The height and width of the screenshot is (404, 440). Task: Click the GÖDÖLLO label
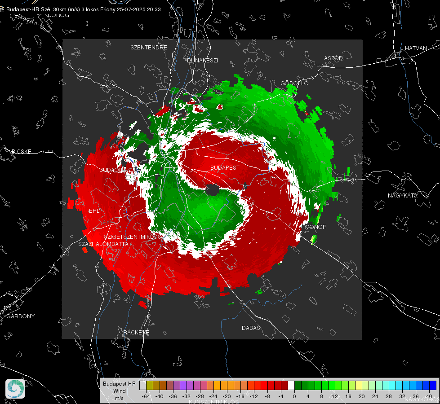point(294,83)
